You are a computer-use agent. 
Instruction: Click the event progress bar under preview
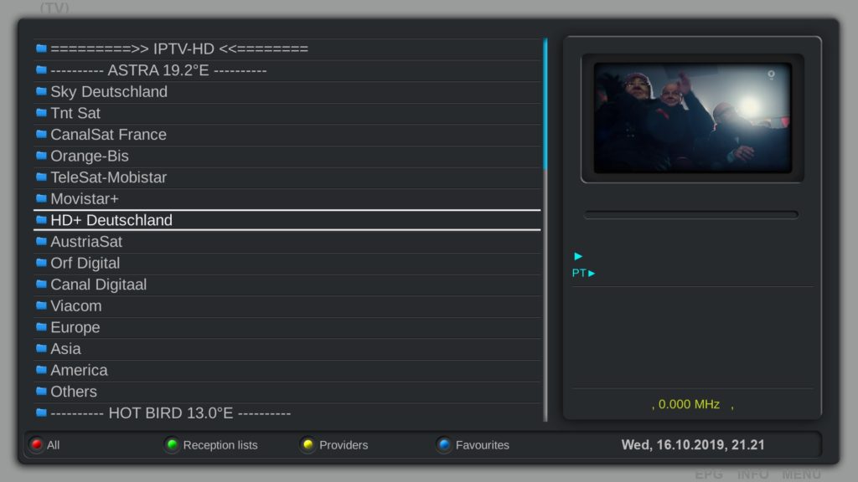point(691,215)
